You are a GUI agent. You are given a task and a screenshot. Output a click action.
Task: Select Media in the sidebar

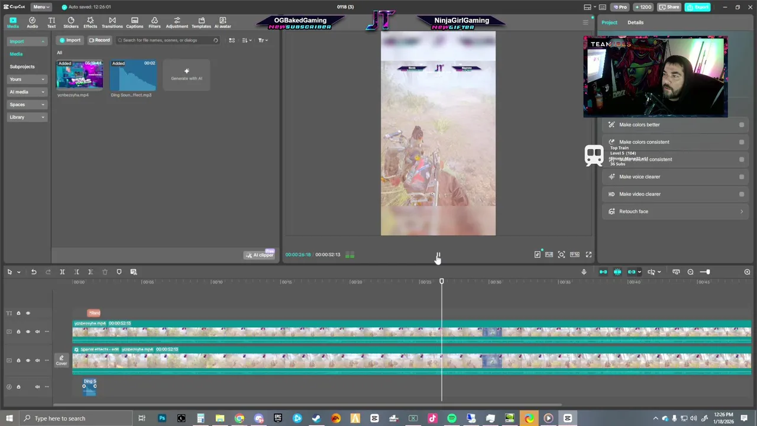coord(17,54)
